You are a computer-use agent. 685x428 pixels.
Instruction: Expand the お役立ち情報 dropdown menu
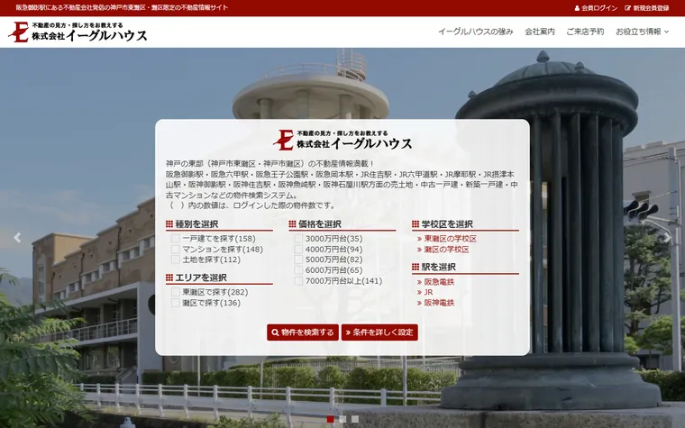point(642,32)
